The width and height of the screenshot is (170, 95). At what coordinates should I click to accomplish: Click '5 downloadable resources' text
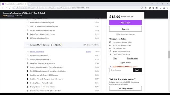coord(122,45)
